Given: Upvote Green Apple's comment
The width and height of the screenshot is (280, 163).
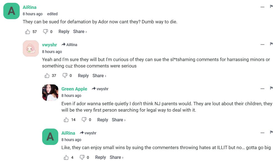Looking at the screenshot, I should [66, 120].
